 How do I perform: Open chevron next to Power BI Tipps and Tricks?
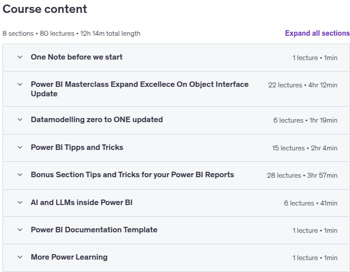click(x=20, y=147)
